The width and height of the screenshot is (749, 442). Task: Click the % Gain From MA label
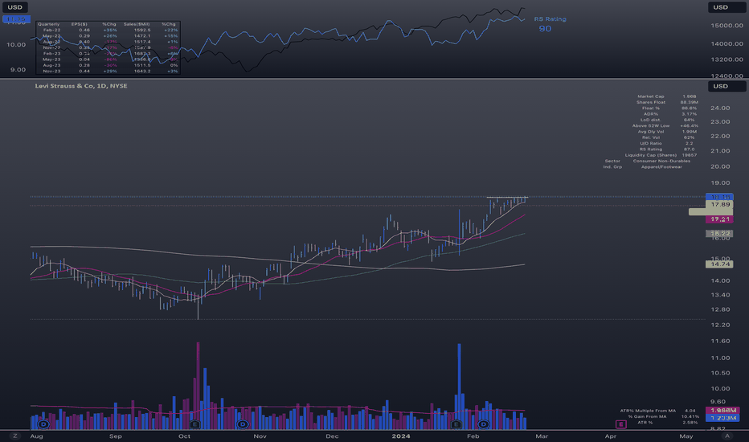tap(647, 416)
